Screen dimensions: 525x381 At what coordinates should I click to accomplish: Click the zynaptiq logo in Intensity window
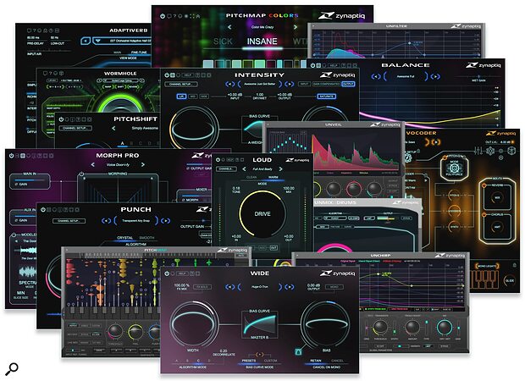point(338,75)
